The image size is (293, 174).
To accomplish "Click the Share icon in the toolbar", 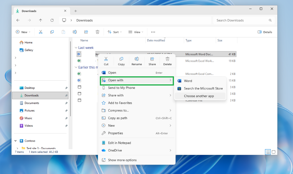I will 86,32.
